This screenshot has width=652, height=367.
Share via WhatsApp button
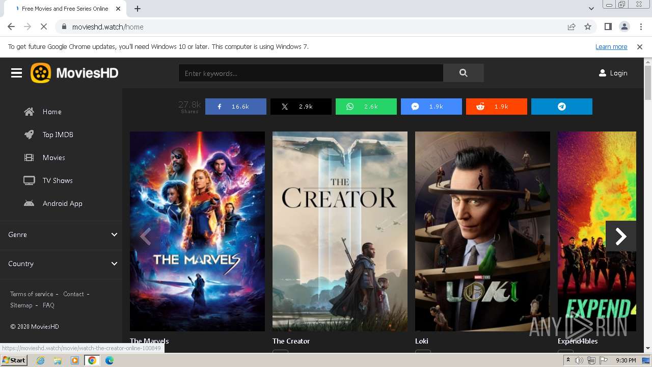tap(366, 107)
